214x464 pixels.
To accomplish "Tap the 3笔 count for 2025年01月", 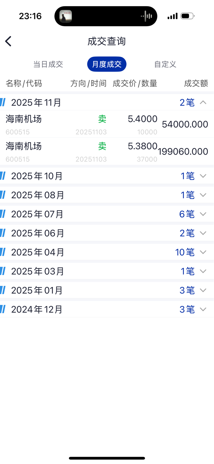I will coord(187,290).
